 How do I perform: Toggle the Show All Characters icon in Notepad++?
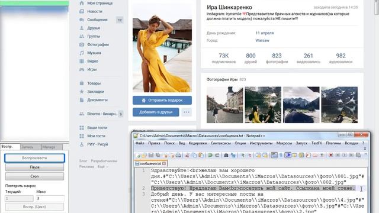pos(281,155)
